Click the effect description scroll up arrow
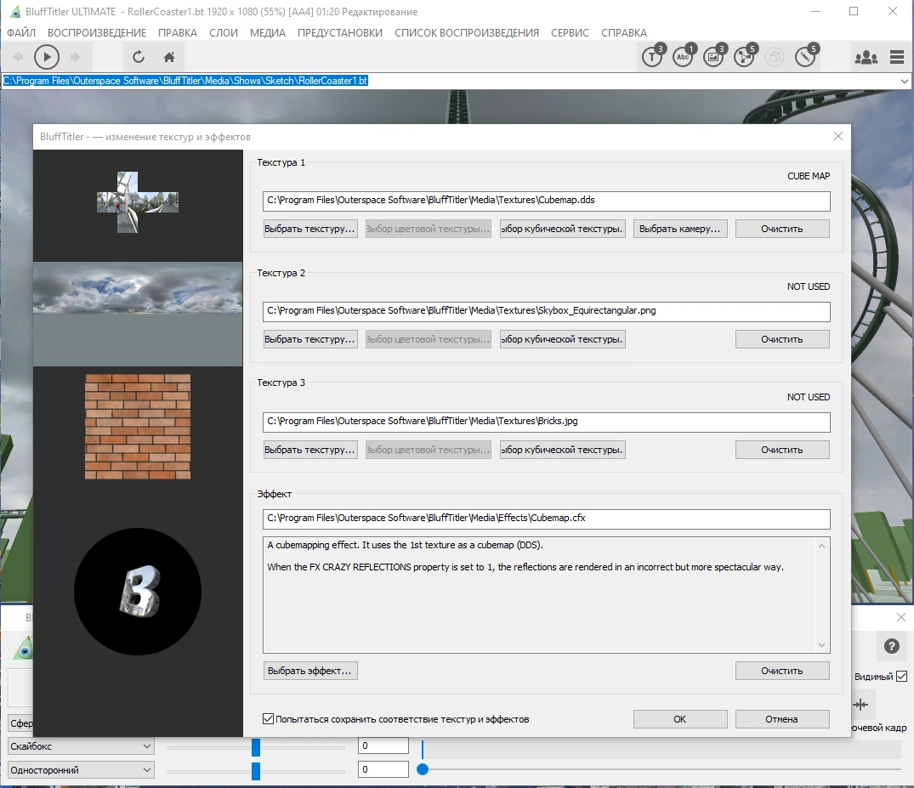Image resolution: width=914 pixels, height=788 pixels. (821, 546)
